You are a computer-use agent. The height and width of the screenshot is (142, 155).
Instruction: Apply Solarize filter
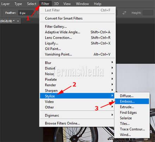click(x=132, y=118)
